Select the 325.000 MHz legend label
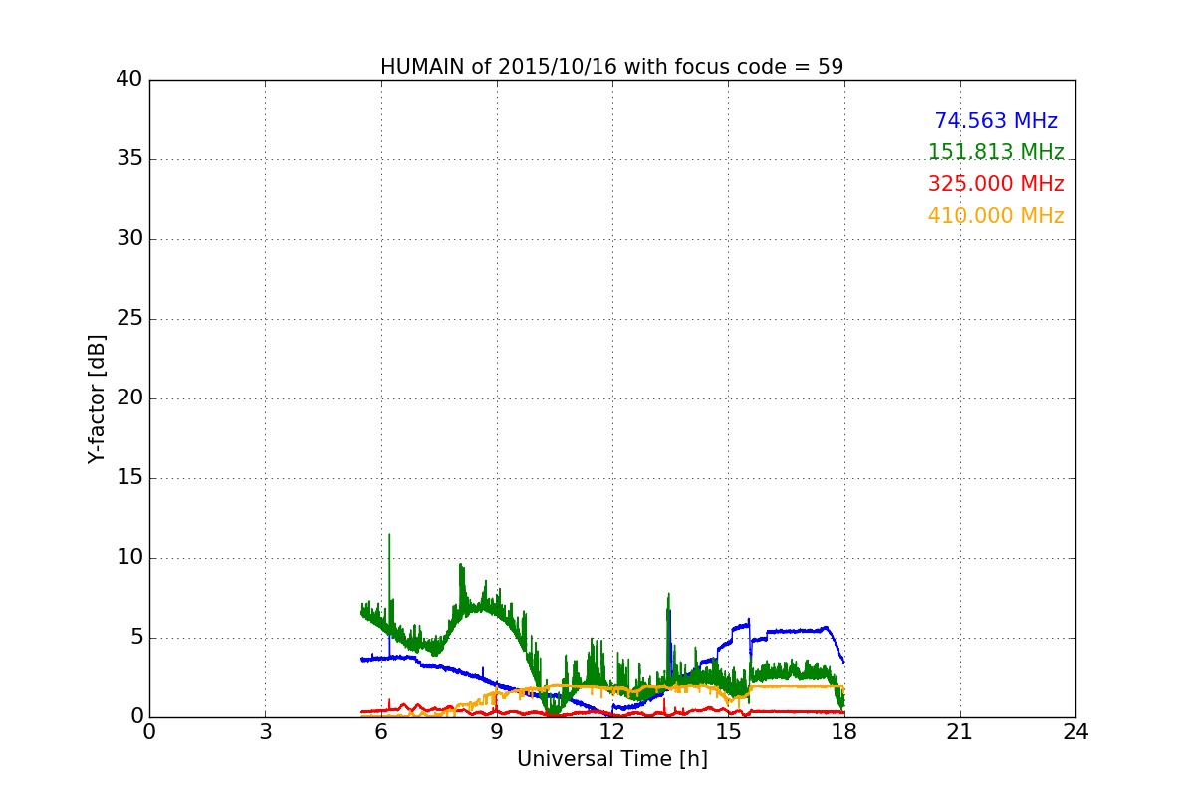This screenshot has height=797, width=1195. coord(996,184)
